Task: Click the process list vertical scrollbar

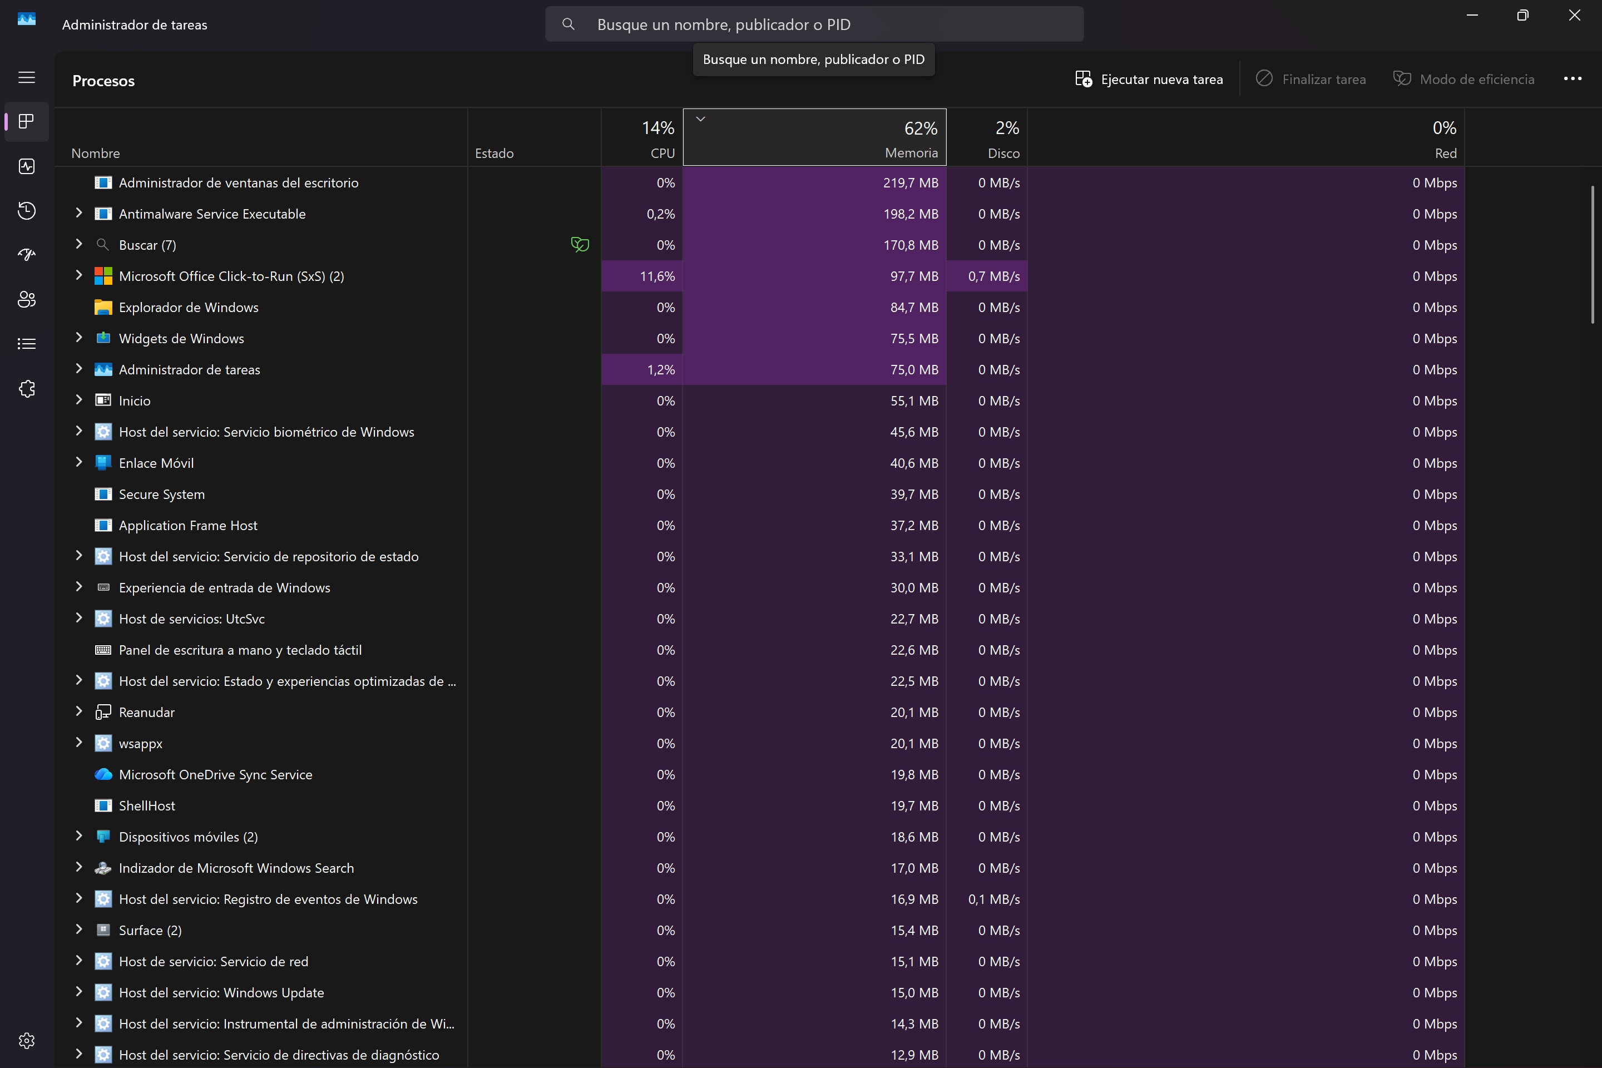Action: (1593, 254)
